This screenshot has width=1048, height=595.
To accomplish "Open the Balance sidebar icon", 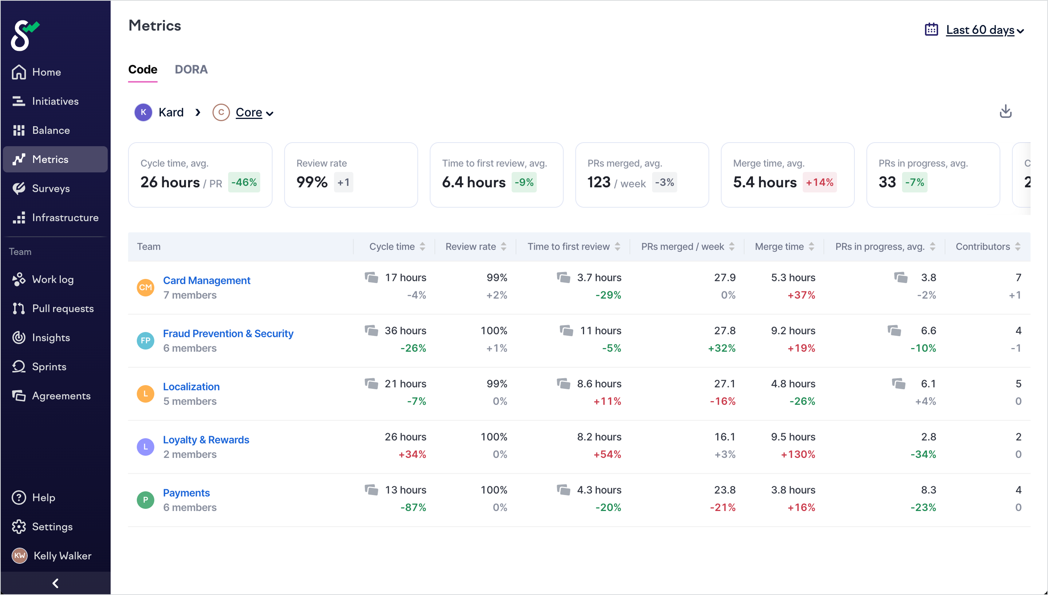I will coord(19,130).
